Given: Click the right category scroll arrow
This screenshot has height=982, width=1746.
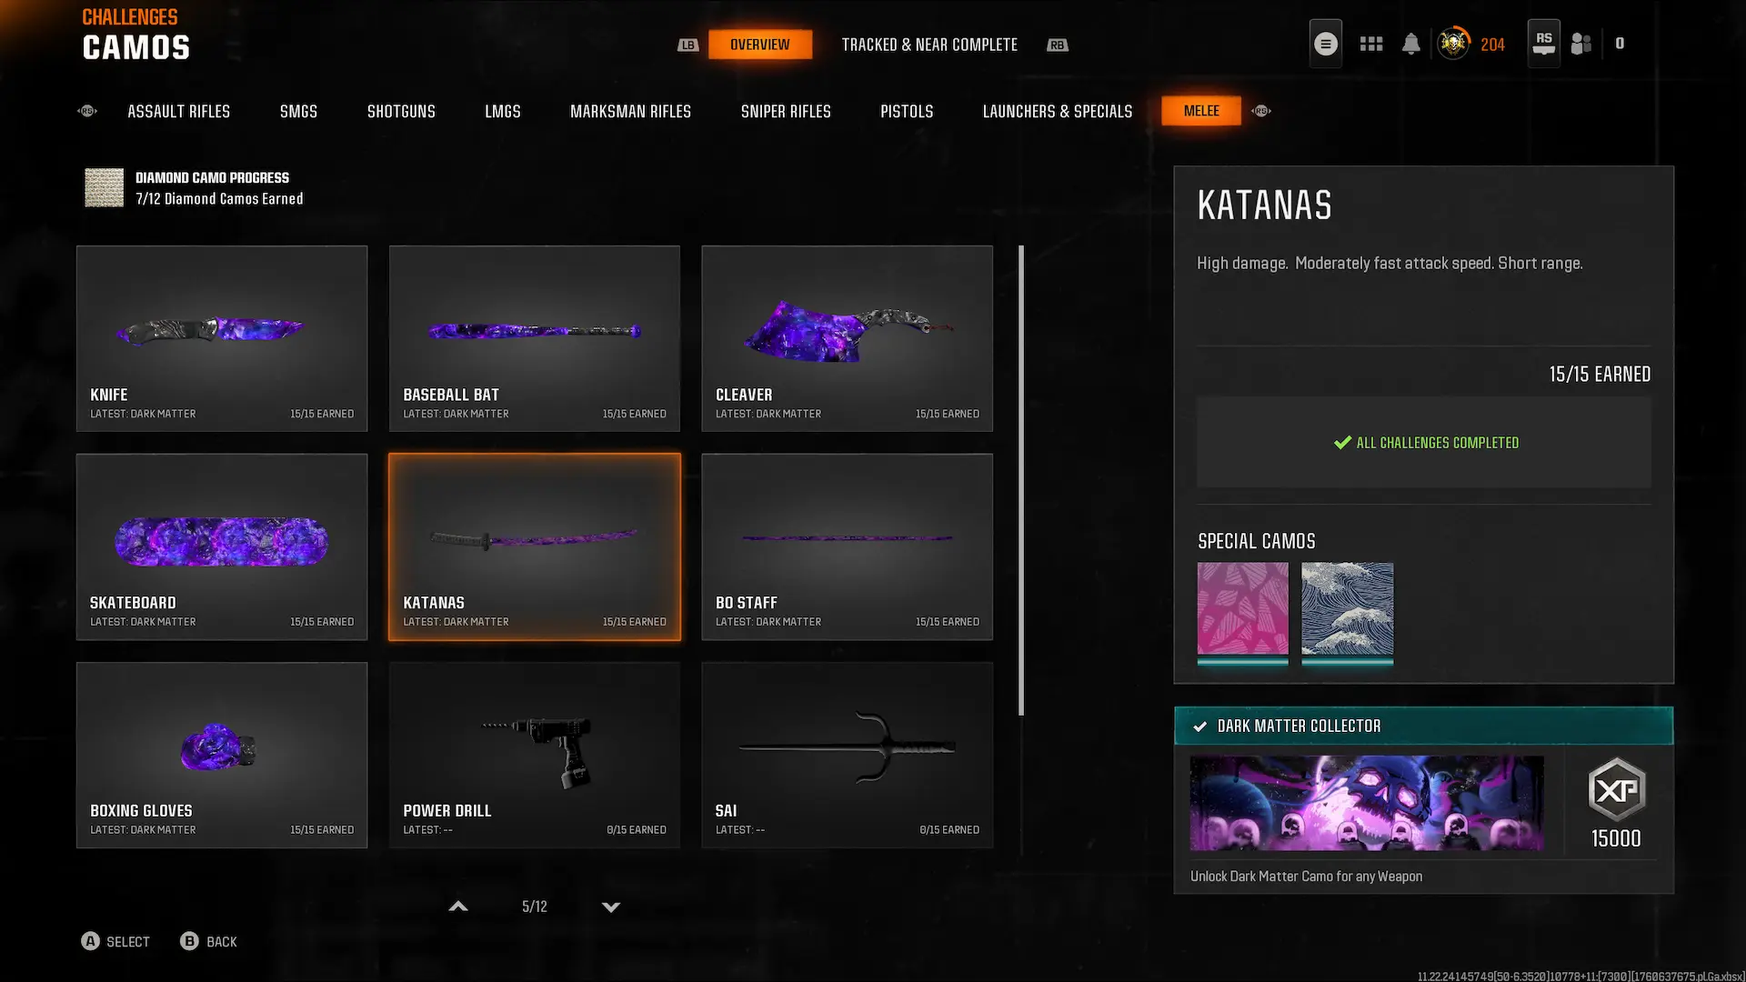Looking at the screenshot, I should coord(1261,111).
